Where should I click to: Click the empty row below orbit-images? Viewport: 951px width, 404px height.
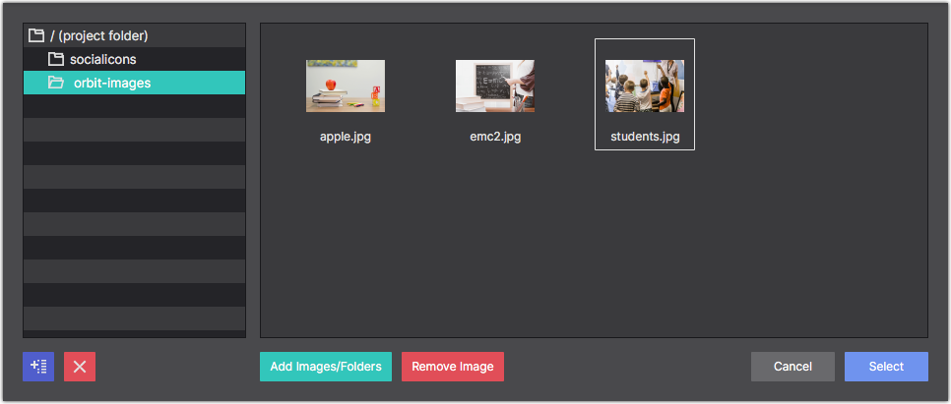135,106
